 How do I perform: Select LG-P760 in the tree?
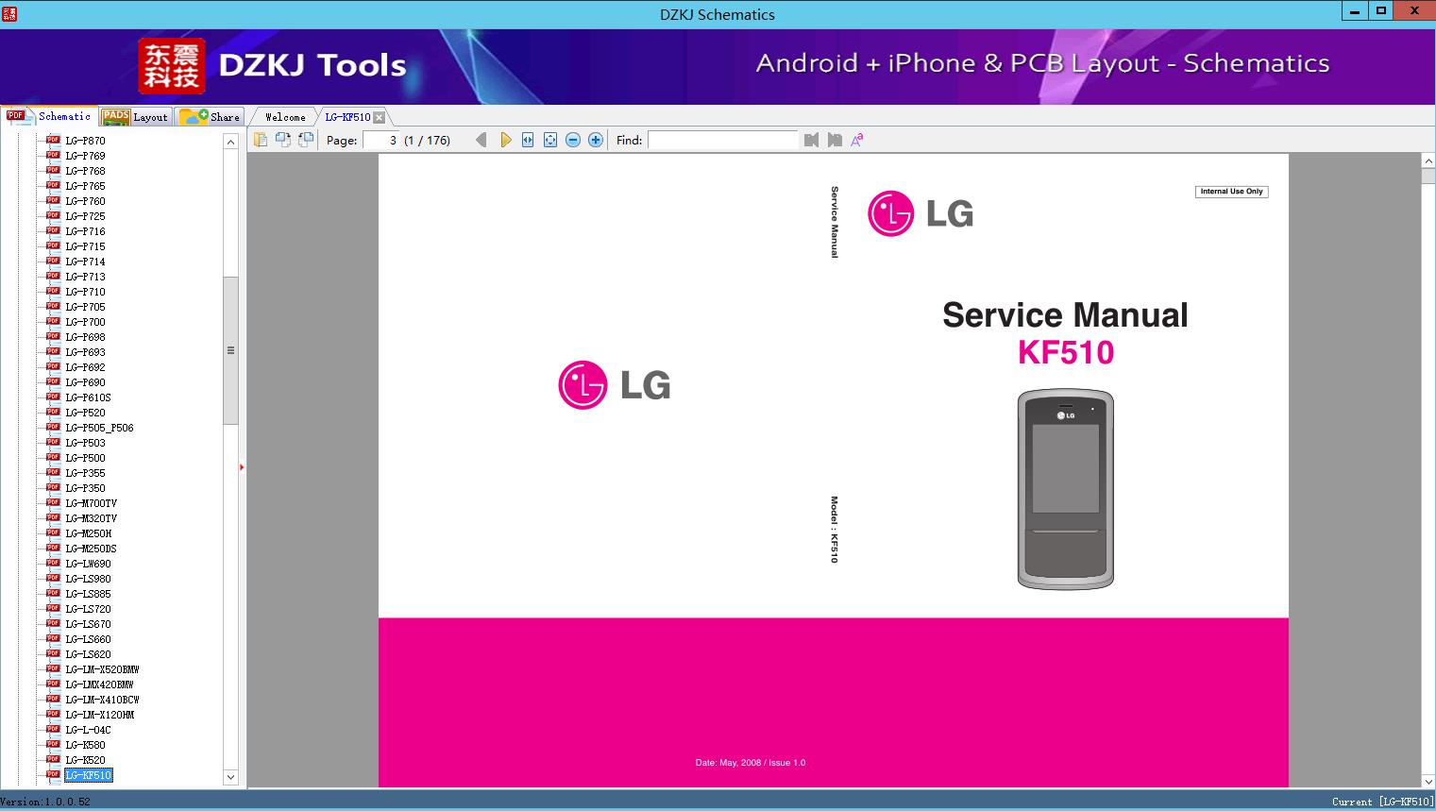tap(85, 201)
